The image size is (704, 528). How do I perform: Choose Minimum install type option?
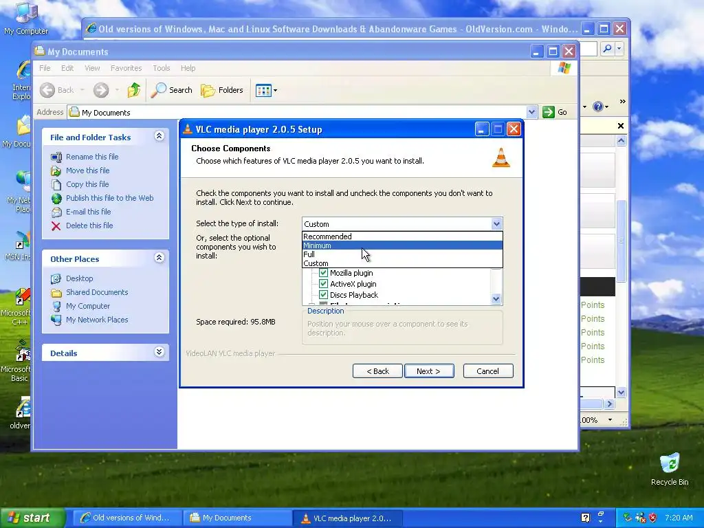(402, 245)
